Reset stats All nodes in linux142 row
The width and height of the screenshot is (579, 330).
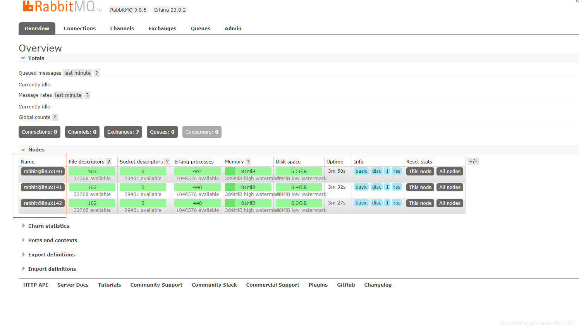pyautogui.click(x=450, y=203)
